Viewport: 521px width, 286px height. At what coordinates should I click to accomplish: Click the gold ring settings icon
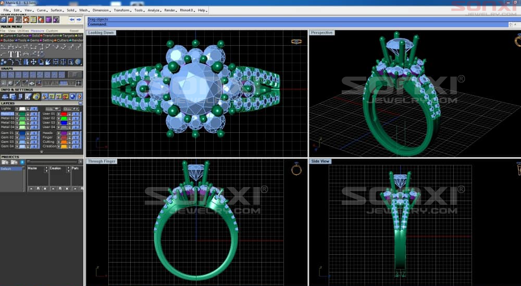click(x=36, y=96)
